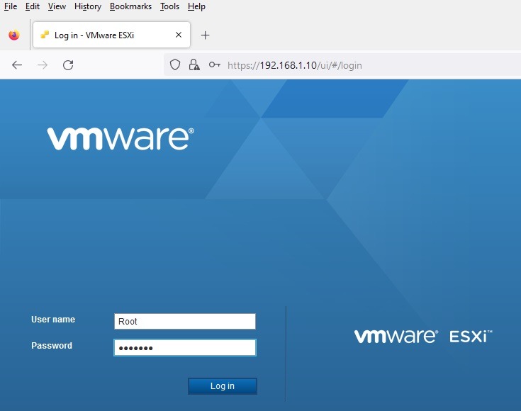Reload the ESXi login page

coord(68,65)
